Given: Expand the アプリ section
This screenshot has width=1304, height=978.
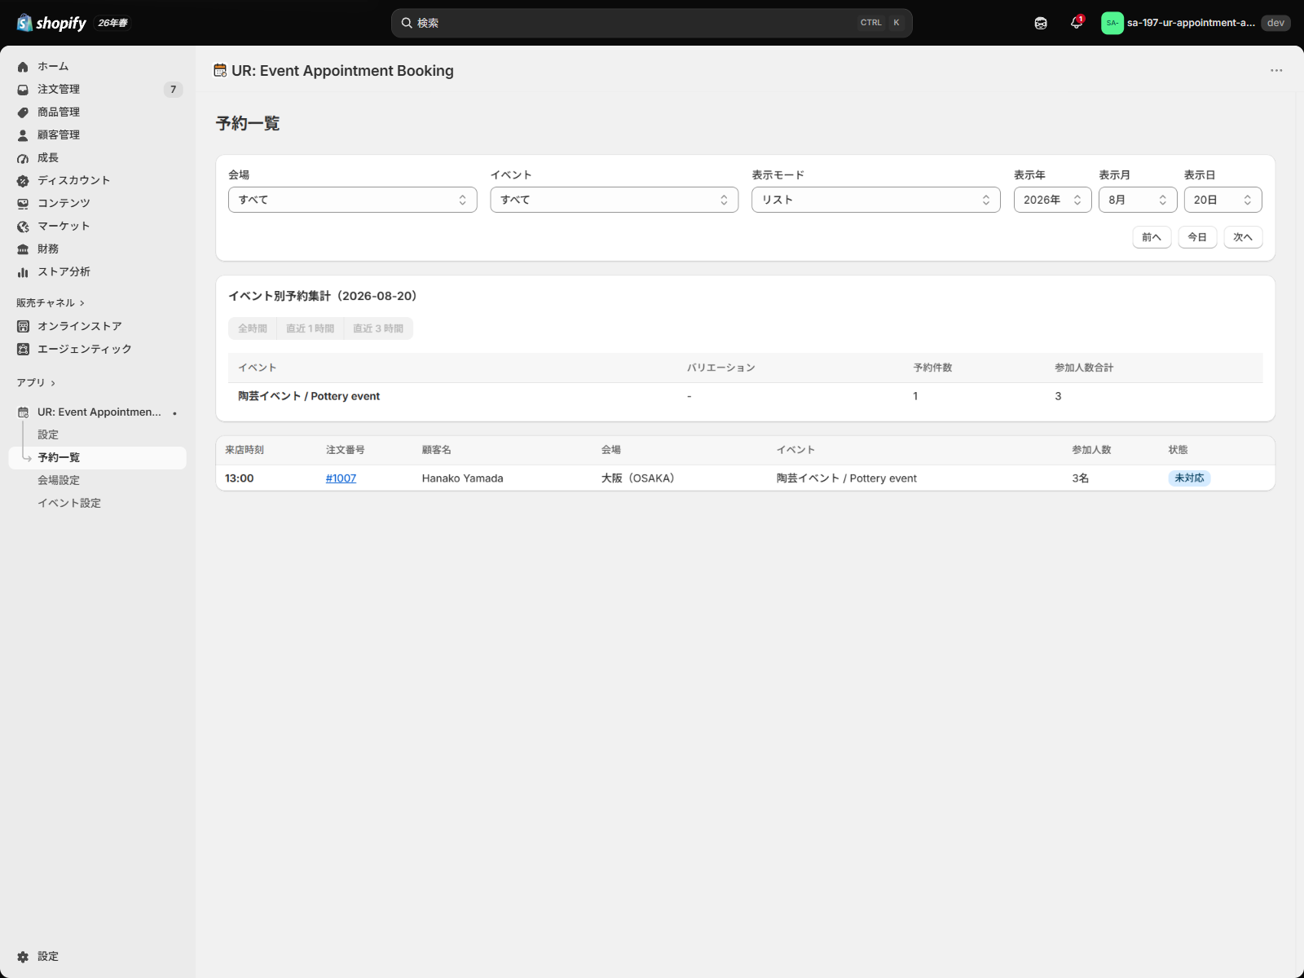Looking at the screenshot, I should pos(36,383).
